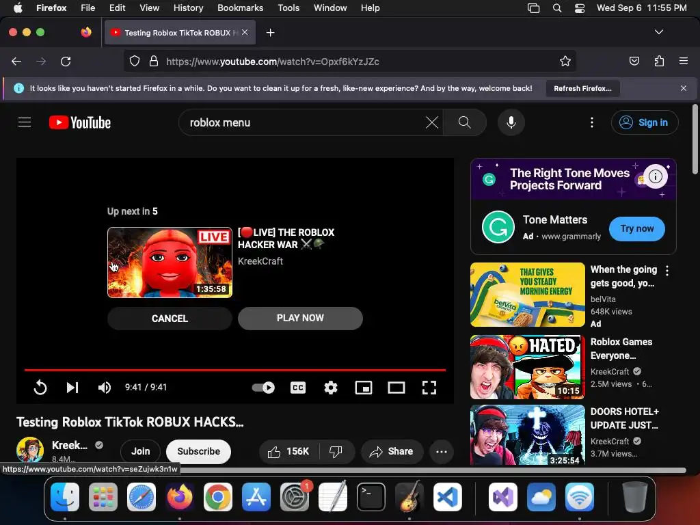Go to YouTube home via logo
Image resolution: width=700 pixels, height=525 pixels.
tap(80, 122)
